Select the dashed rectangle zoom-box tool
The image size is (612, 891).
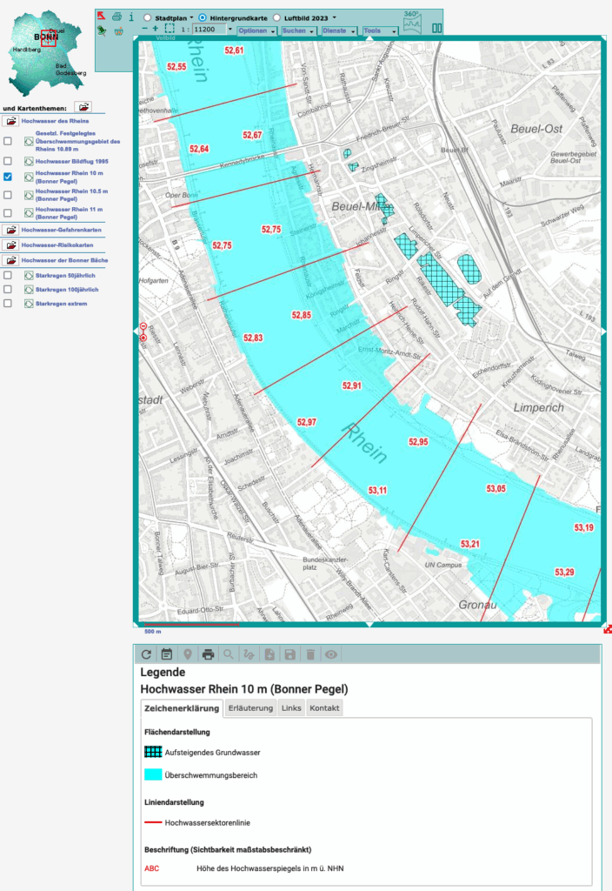click(170, 29)
